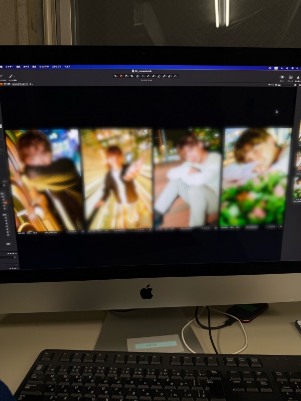This screenshot has width=301, height=401.
Task: Open the ウィンドウ menu
Action: (x=44, y=66)
